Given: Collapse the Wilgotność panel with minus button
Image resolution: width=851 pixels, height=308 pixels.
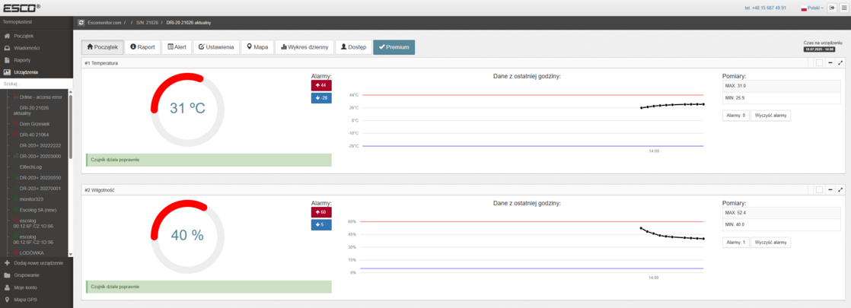Looking at the screenshot, I should point(830,189).
